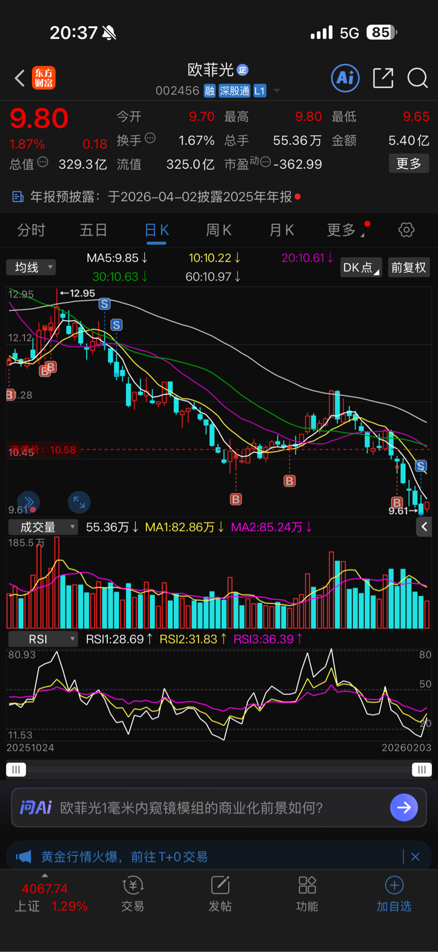Tap the 总值 info icon

point(43,163)
